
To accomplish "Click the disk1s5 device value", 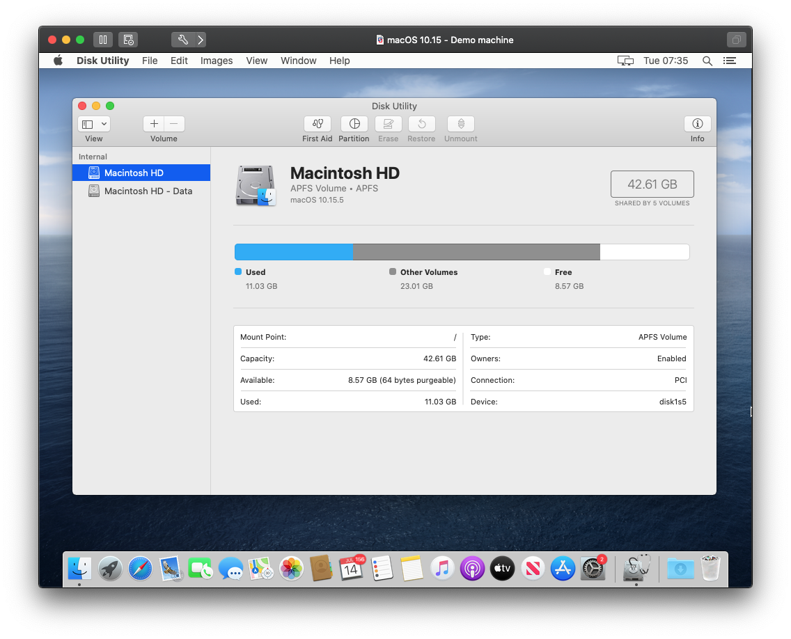I will coord(673,402).
